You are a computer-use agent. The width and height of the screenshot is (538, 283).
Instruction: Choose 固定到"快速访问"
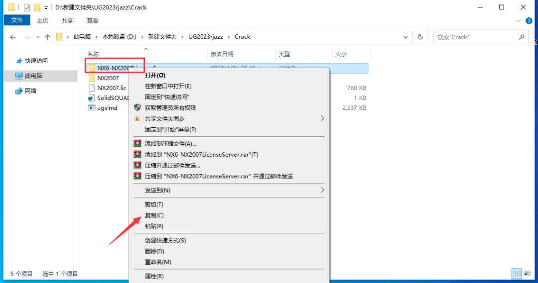pos(229,97)
